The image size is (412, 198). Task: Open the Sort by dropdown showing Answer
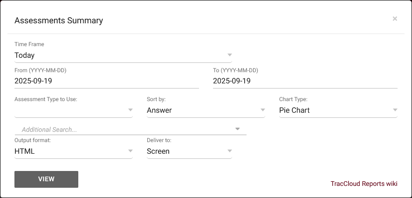click(200, 110)
